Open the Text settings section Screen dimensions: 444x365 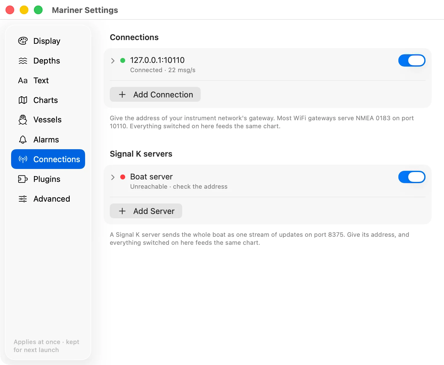[x=48, y=80]
